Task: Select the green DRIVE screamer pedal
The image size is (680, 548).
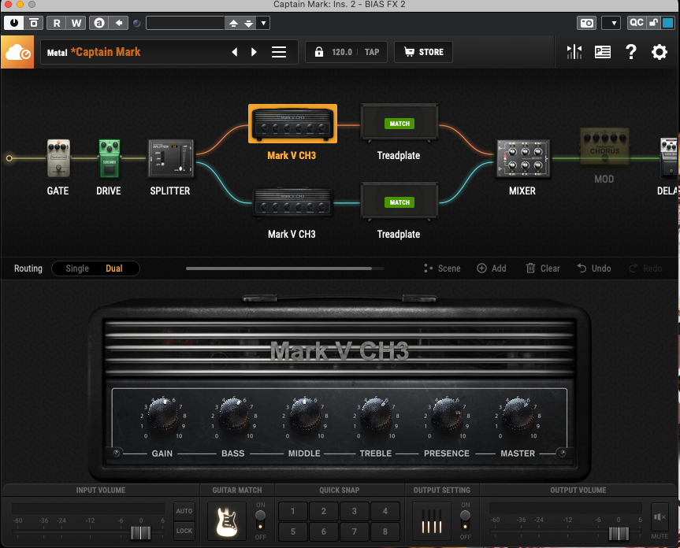Action: (110, 158)
